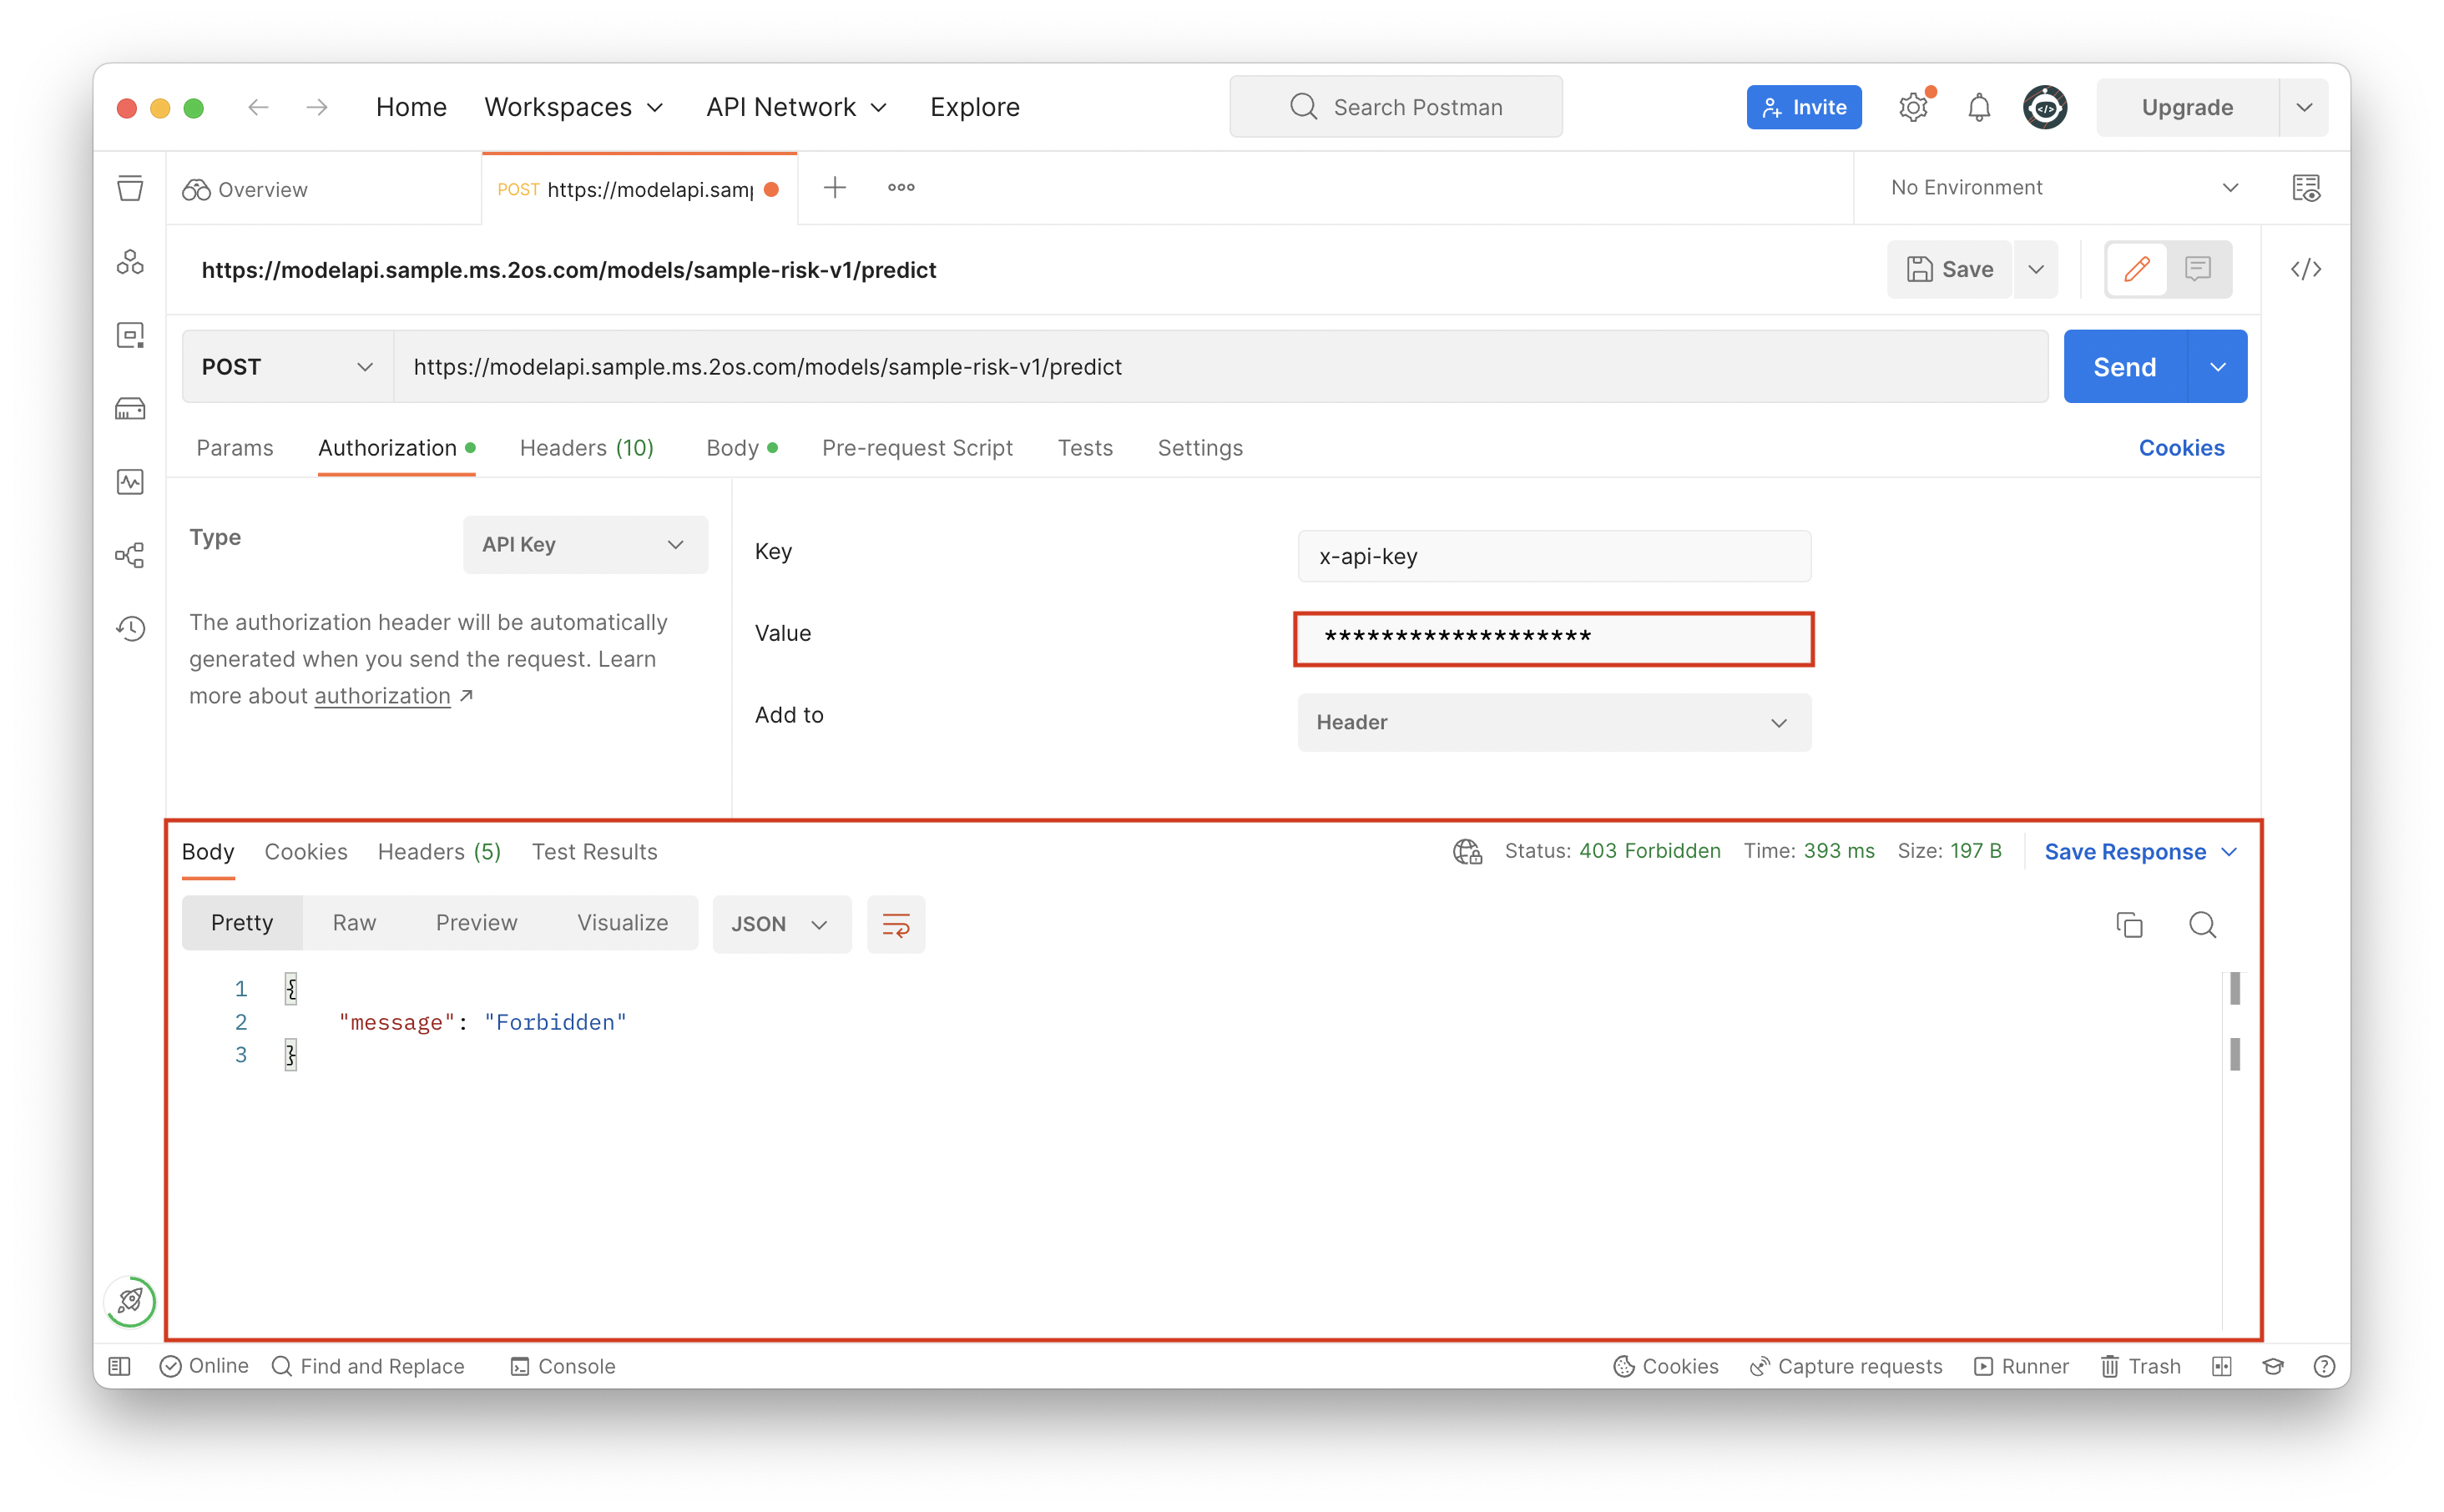Viewport: 2444px width, 1512px height.
Task: Search within the response body
Action: [x=2203, y=925]
